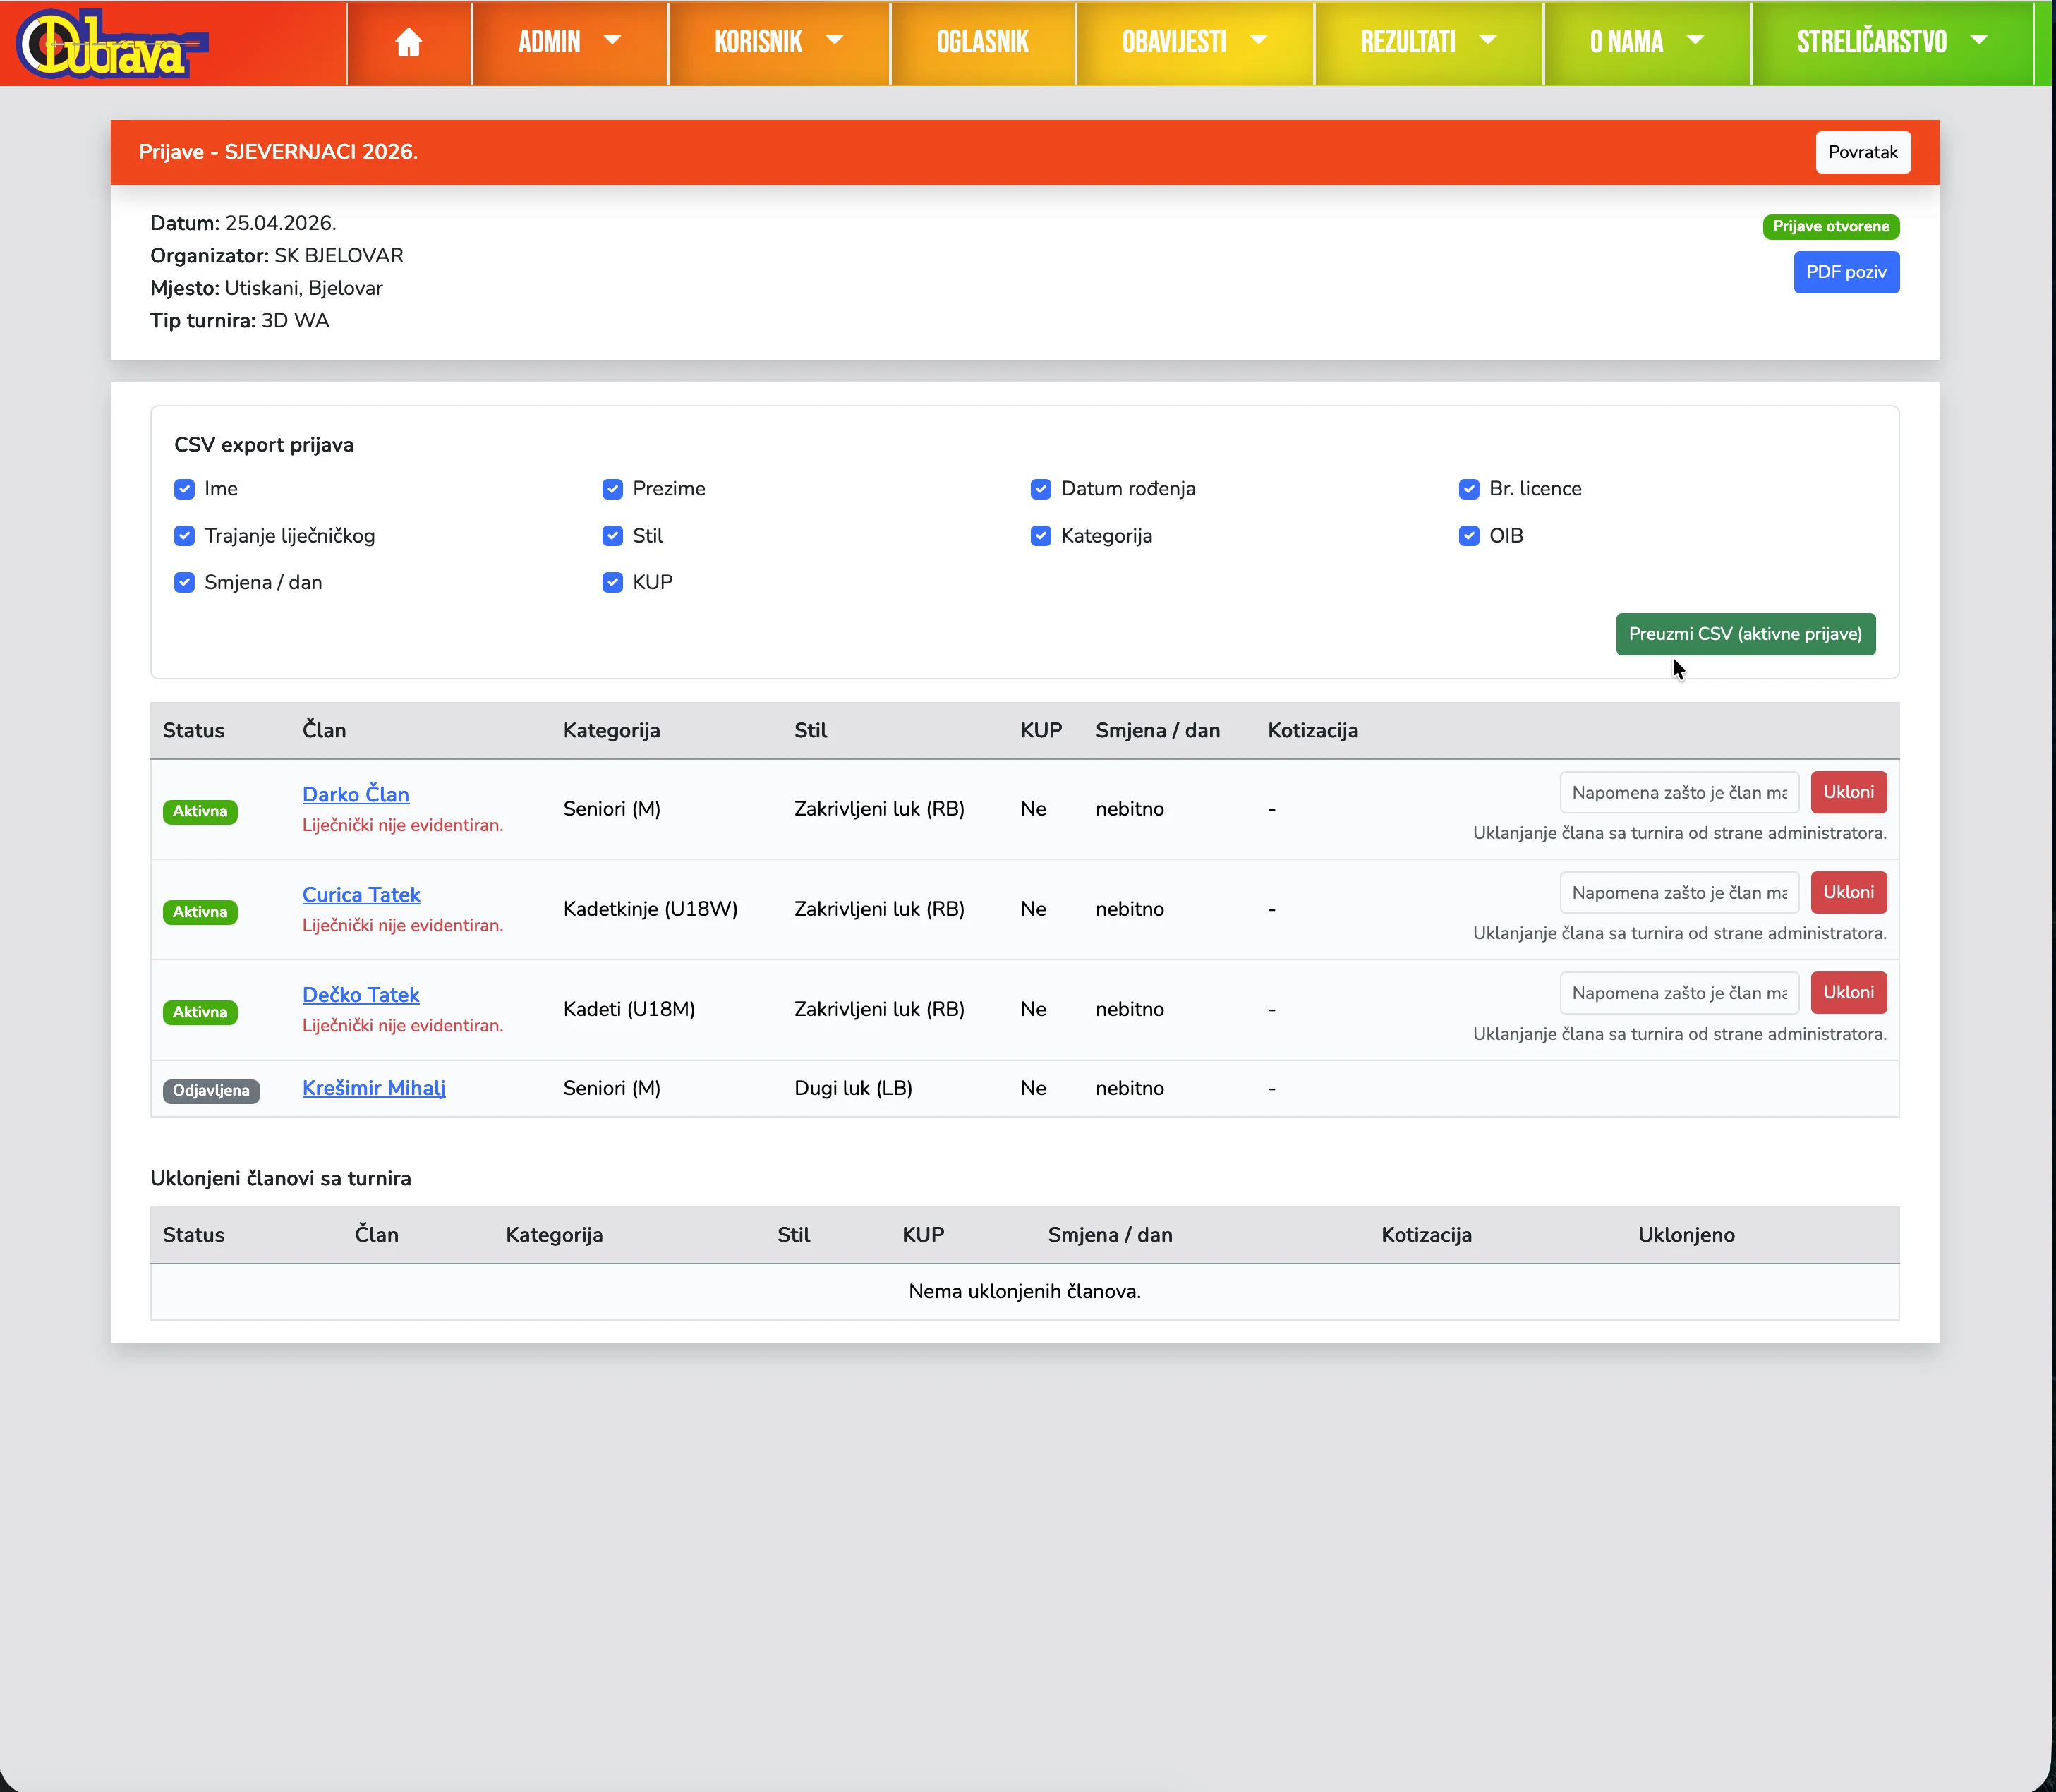Click the Povratak button
Image resolution: width=2056 pixels, height=1792 pixels.
1862,152
